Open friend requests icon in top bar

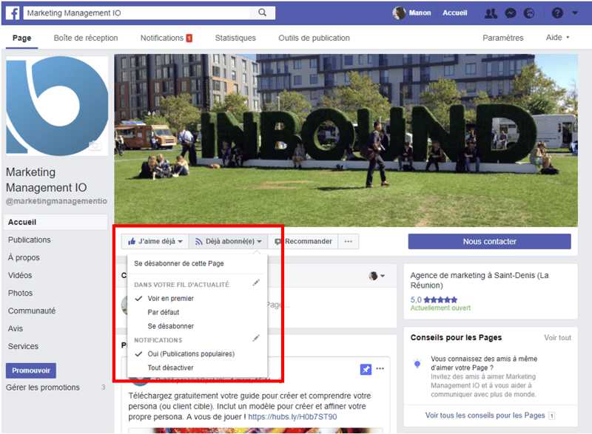[491, 13]
